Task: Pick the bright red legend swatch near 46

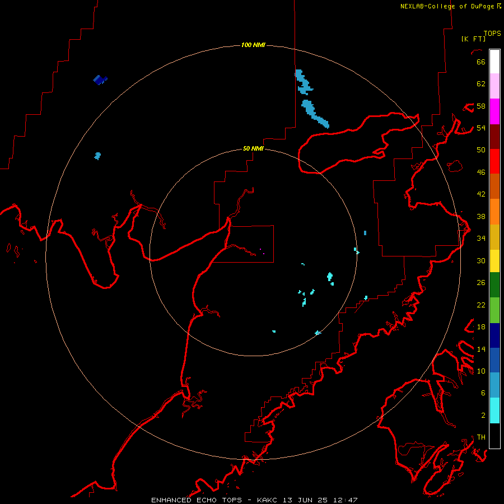Action: click(x=494, y=161)
